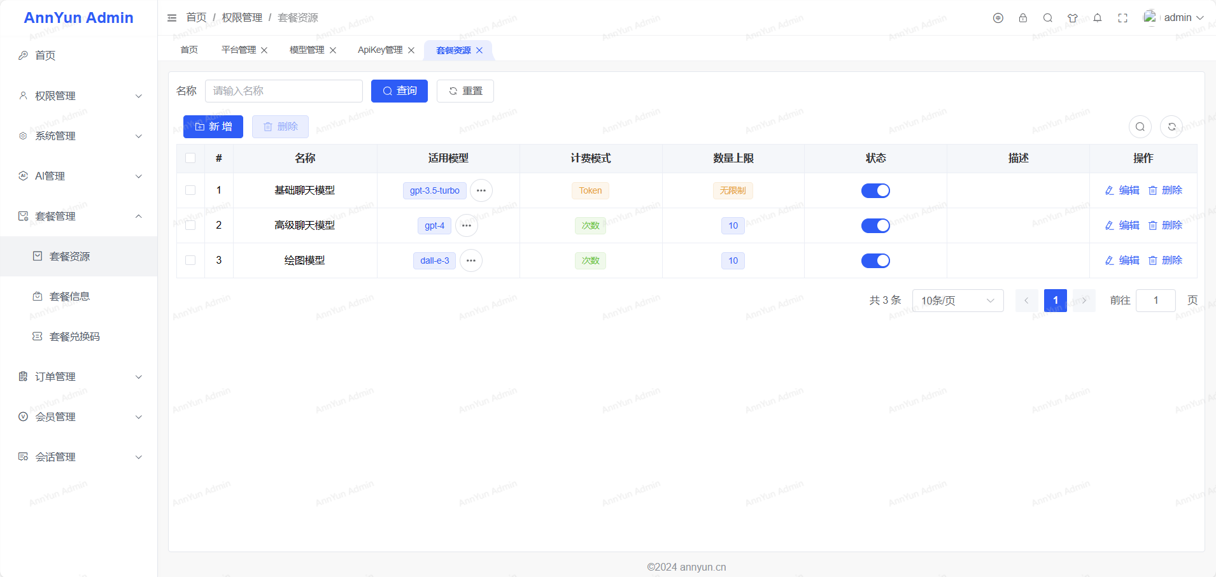Open 套餐信息 sidebar item

[x=79, y=296]
